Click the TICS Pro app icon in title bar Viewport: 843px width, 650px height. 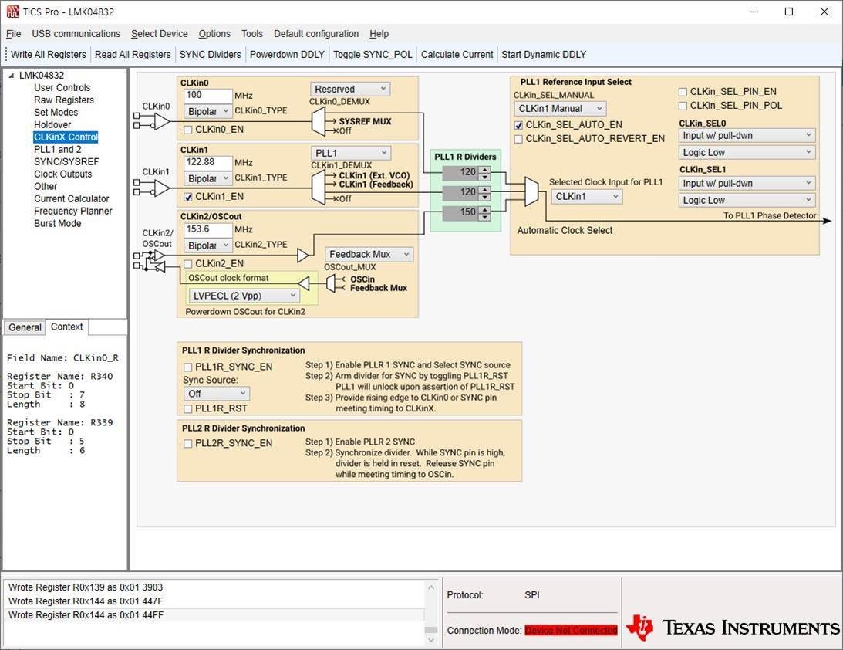click(x=12, y=12)
